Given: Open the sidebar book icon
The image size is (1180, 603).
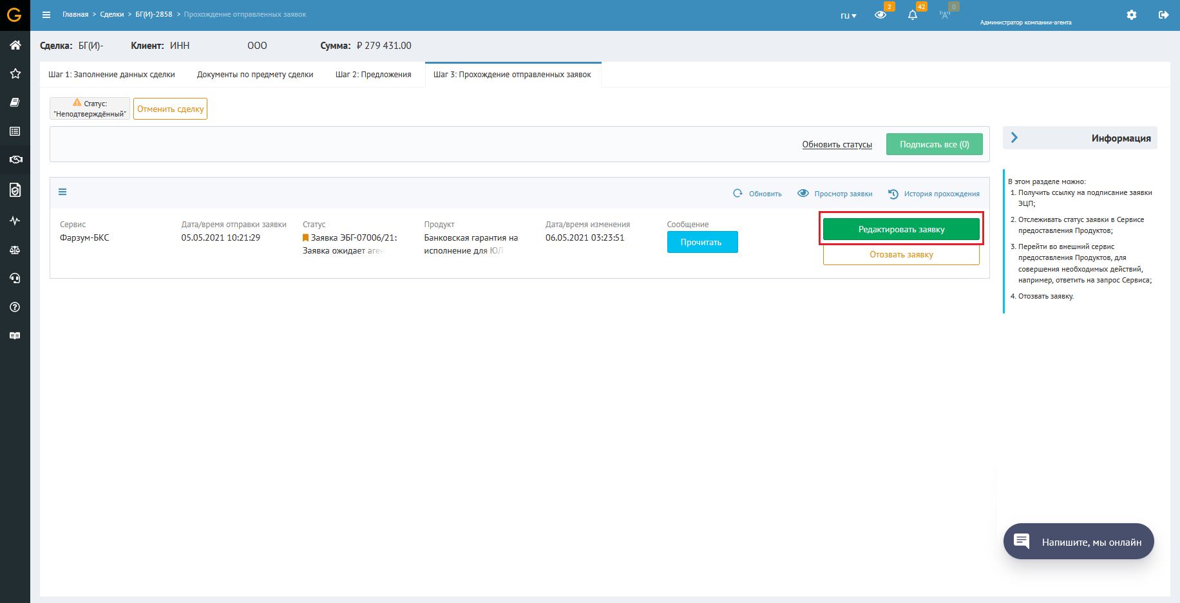Looking at the screenshot, I should pyautogui.click(x=15, y=102).
